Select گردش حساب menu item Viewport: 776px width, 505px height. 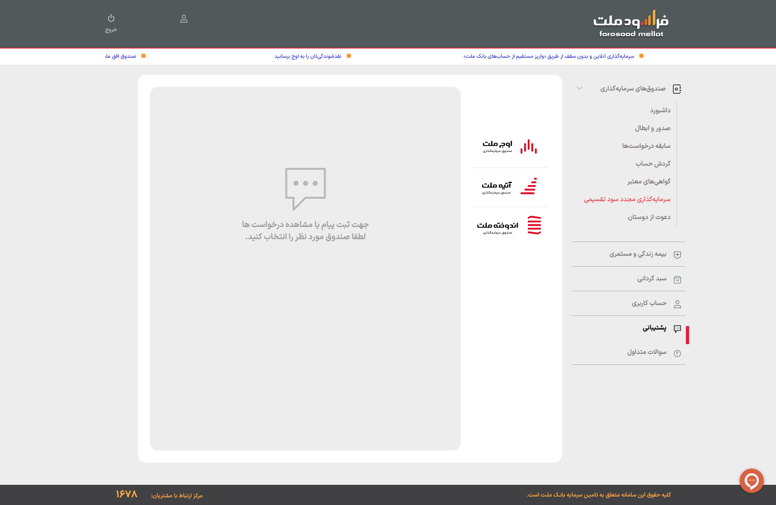coord(653,164)
